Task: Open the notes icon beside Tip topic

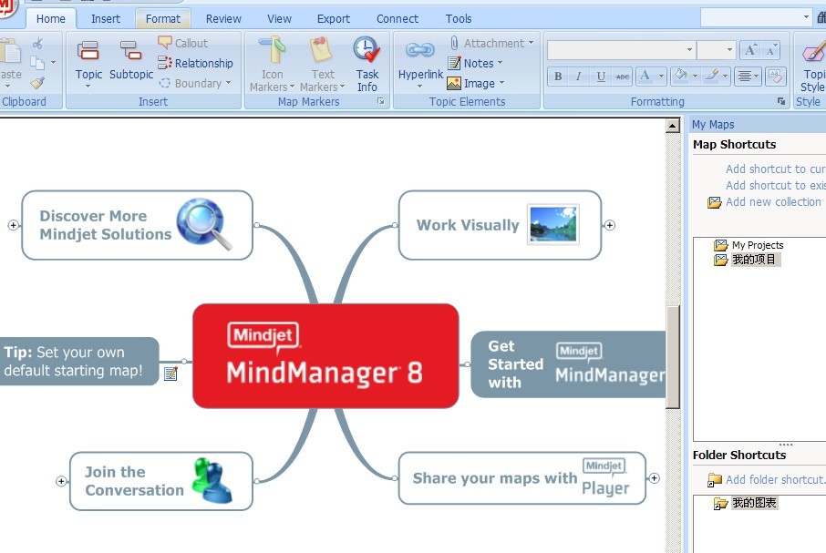Action: pyautogui.click(x=170, y=374)
